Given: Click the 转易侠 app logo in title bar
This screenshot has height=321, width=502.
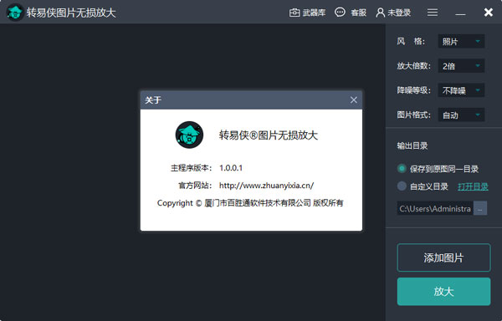Looking at the screenshot, I should (x=15, y=13).
